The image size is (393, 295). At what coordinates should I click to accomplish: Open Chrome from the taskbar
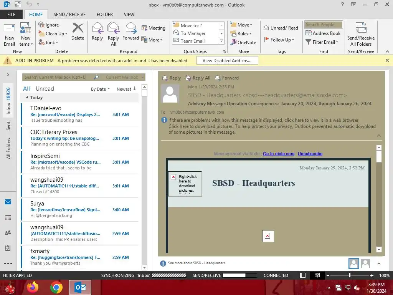click(56, 287)
